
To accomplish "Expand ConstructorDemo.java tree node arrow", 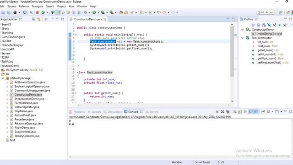I will 7,95.
